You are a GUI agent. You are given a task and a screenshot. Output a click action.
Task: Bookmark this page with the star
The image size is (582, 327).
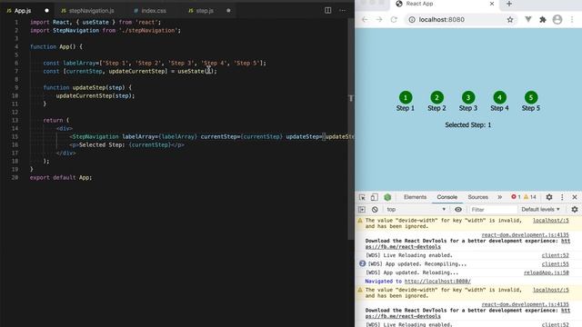(x=510, y=20)
